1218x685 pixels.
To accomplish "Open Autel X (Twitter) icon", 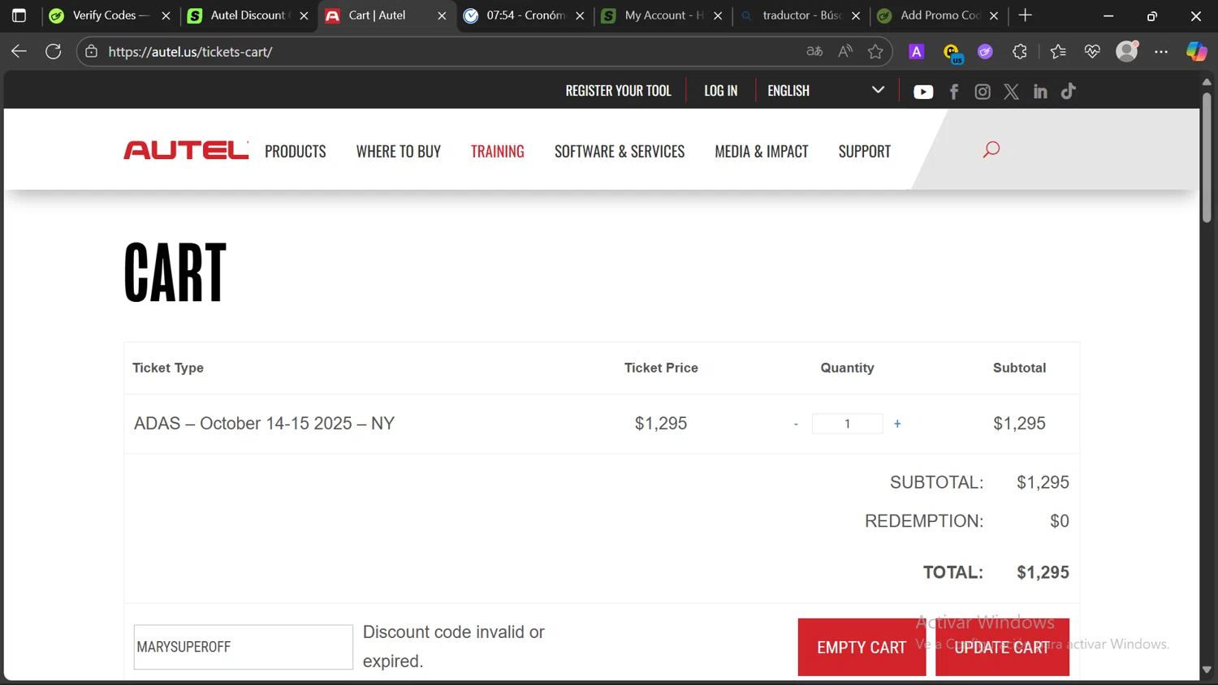I will 1011,92.
